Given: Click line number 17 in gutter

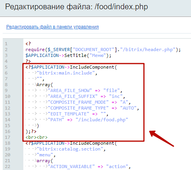Looking at the screenshot, I should tap(7, 137).
